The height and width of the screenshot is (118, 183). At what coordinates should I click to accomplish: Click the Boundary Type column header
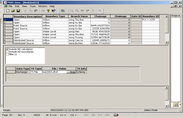coord(55,16)
